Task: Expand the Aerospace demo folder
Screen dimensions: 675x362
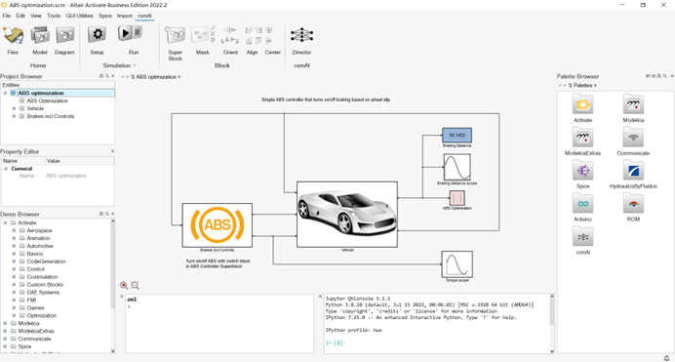Action: pos(14,230)
